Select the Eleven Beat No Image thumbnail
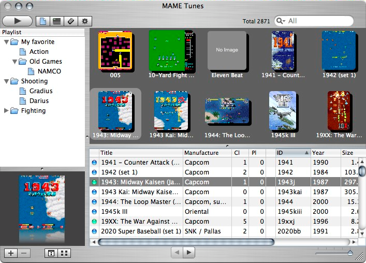Viewport: 366px width, 263px height. (227, 51)
